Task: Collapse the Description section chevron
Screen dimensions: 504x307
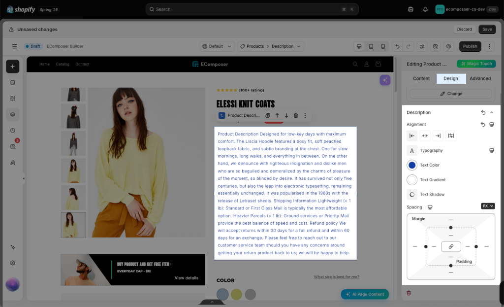Action: point(492,112)
